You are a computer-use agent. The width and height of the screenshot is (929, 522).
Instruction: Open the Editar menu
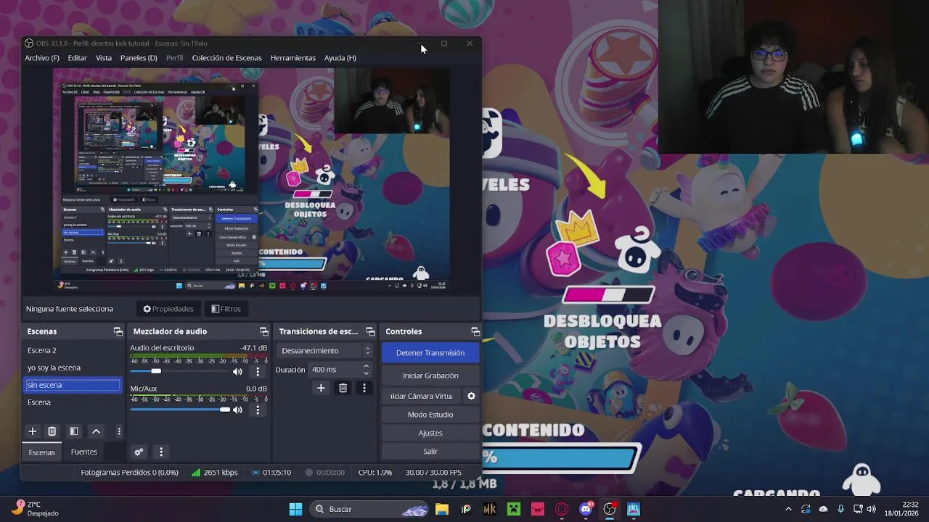78,58
